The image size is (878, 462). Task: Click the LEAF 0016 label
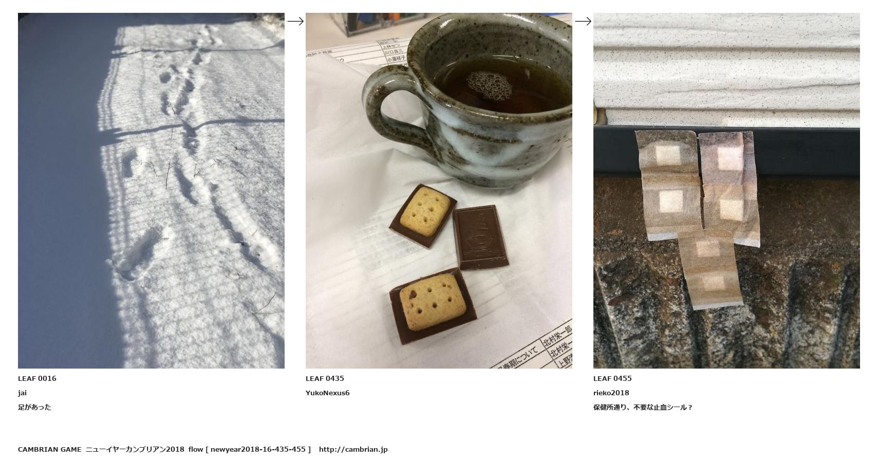37,378
